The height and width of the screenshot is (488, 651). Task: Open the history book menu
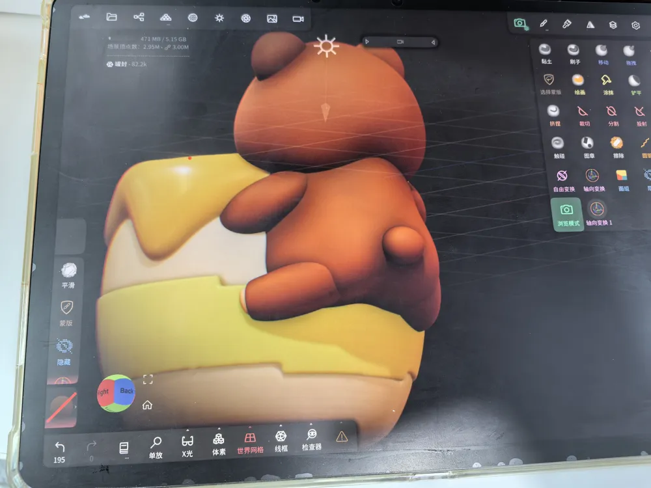[x=124, y=448]
